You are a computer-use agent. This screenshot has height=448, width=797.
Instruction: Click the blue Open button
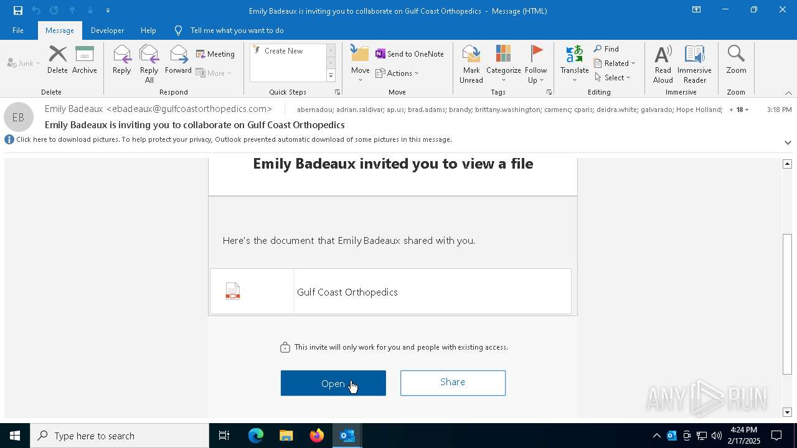tap(333, 383)
